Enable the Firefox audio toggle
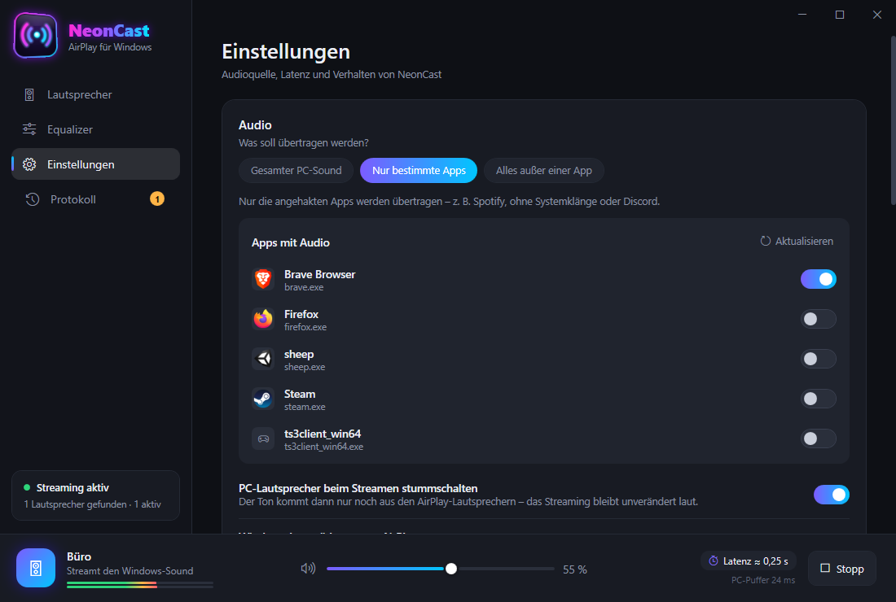 click(819, 319)
